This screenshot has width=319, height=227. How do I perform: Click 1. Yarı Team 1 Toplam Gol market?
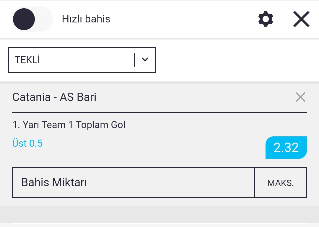(x=69, y=125)
